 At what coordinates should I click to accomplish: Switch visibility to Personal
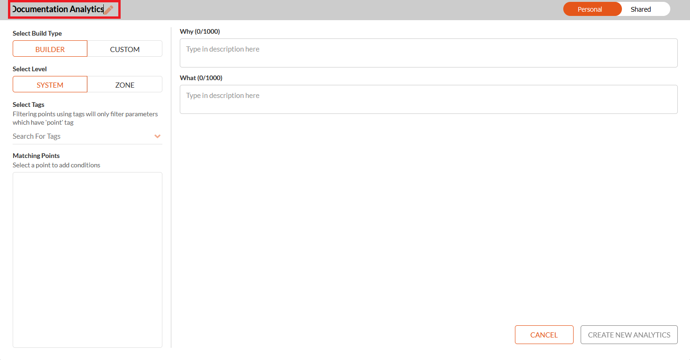[x=592, y=9]
